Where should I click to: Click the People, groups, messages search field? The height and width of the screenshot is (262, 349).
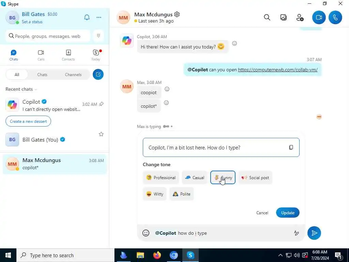(48, 36)
